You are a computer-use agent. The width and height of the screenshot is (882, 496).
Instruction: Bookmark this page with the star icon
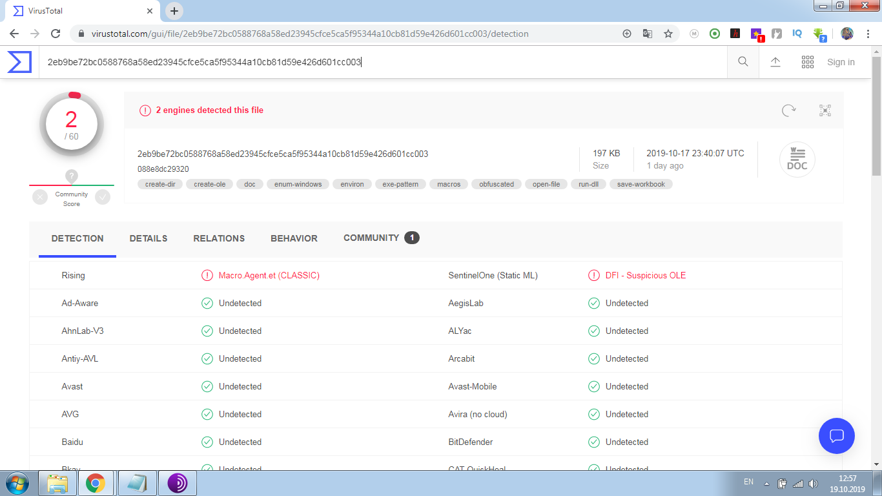pos(668,34)
